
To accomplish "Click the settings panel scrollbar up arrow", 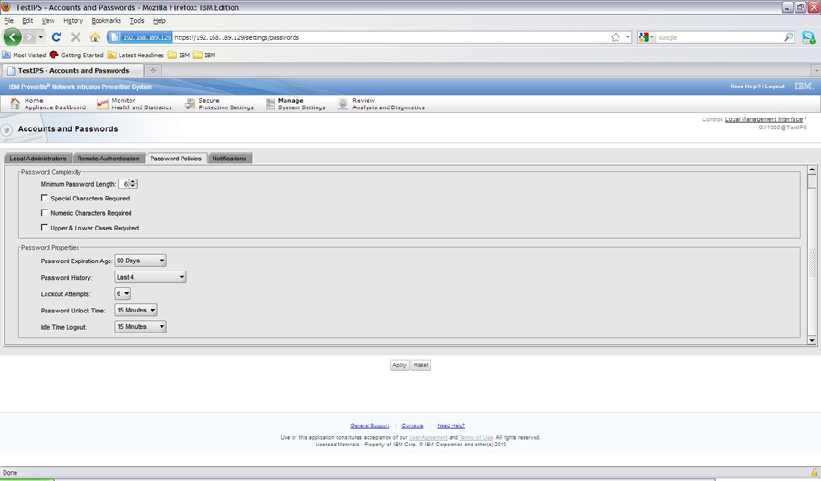I will coord(812,169).
